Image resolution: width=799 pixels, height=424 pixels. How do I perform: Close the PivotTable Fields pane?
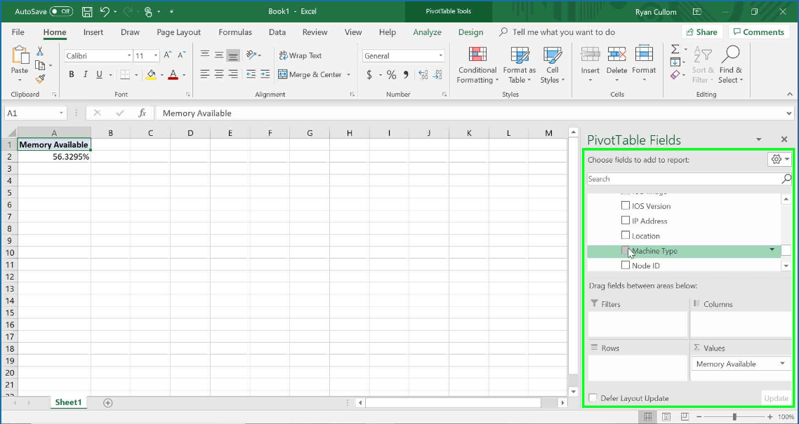(784, 139)
